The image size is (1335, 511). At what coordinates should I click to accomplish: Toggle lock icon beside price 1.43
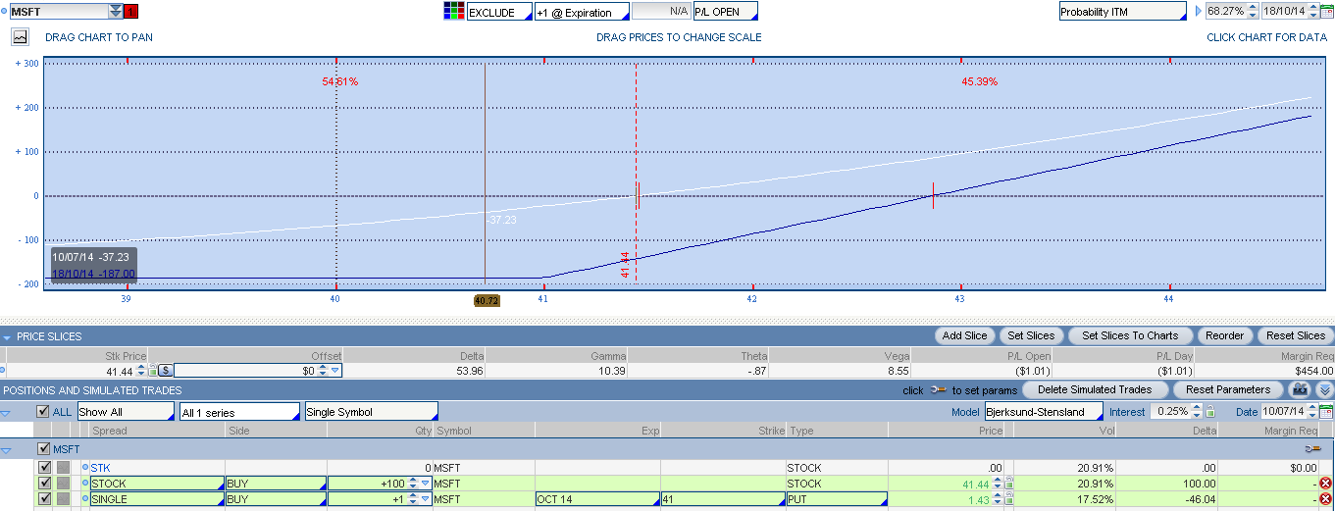pos(1009,499)
